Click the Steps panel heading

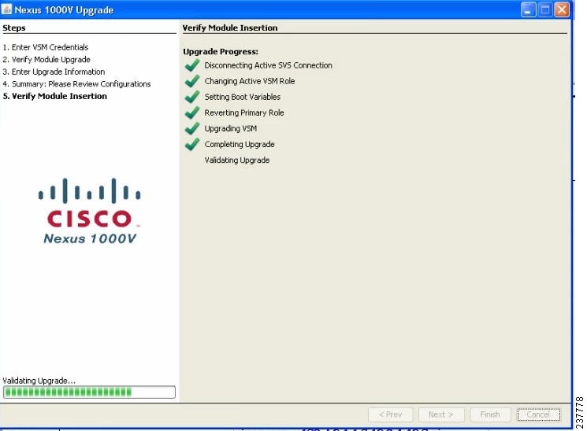pos(14,28)
